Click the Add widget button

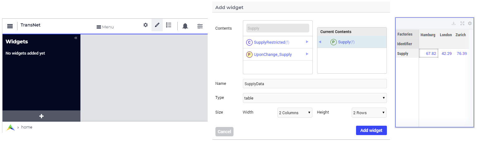coord(371,130)
